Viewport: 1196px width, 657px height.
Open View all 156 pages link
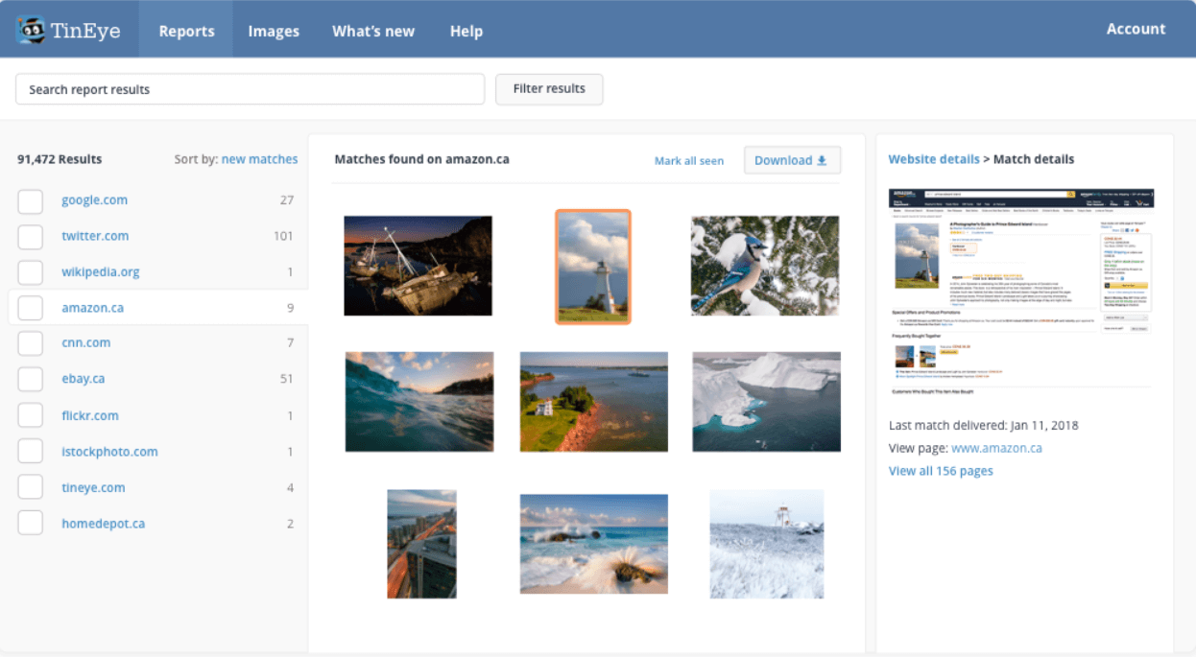(x=941, y=471)
